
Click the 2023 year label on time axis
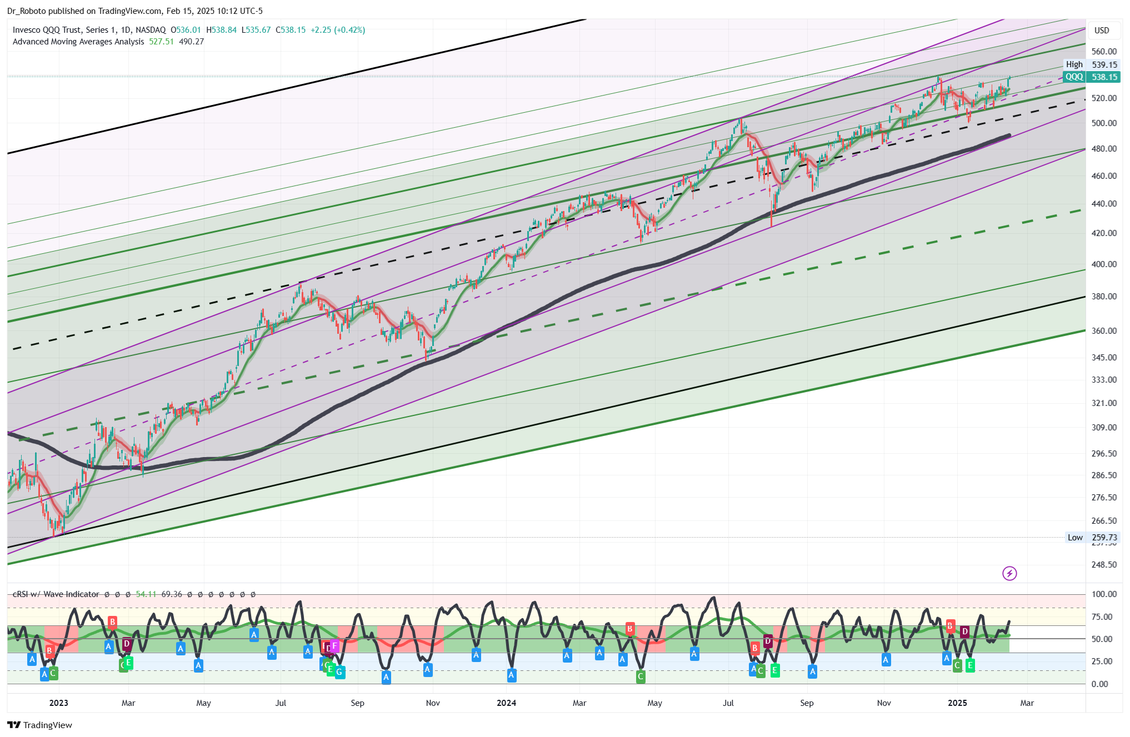58,703
